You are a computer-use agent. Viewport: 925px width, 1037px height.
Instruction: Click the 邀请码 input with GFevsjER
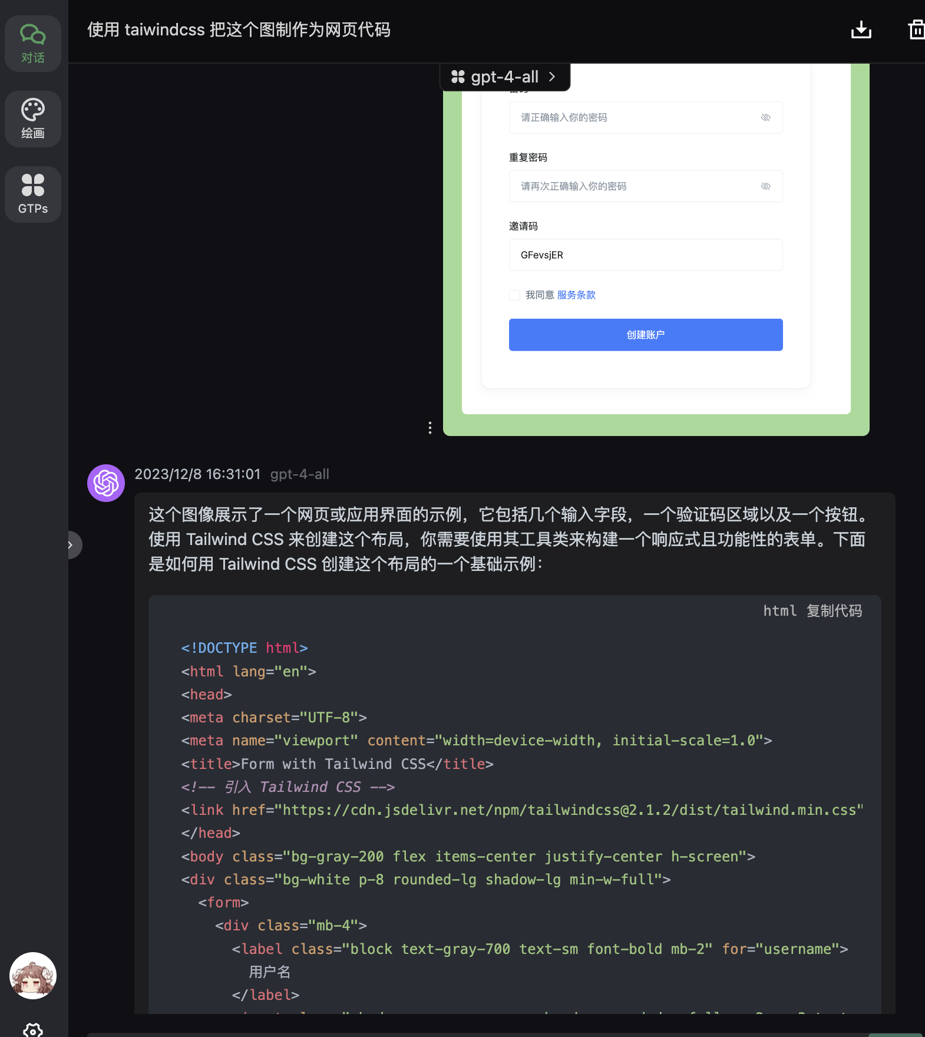(645, 255)
